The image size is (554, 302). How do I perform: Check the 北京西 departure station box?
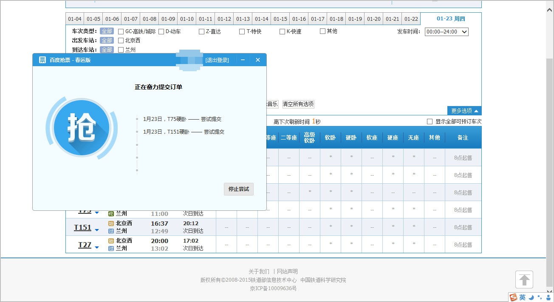pyautogui.click(x=121, y=41)
